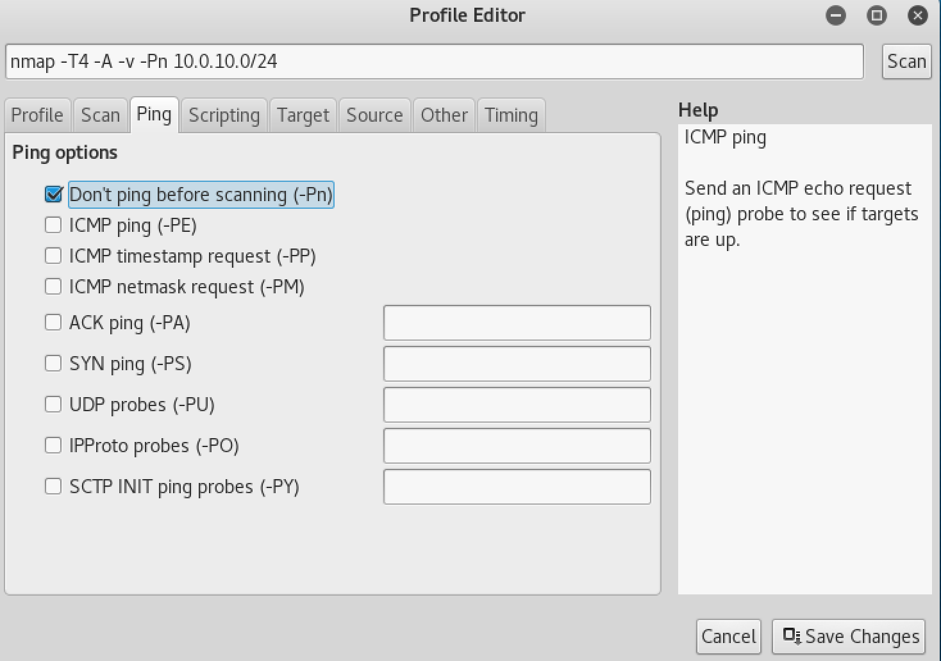This screenshot has height=661, width=941.
Task: Enable ICMP timestamp request (-PP)
Action: click(53, 256)
